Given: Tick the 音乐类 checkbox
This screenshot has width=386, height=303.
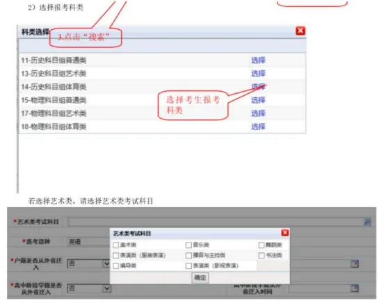Looking at the screenshot, I should pos(188,245).
